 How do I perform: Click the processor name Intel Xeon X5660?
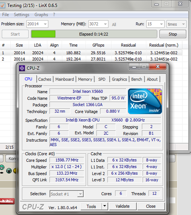tap(88, 91)
